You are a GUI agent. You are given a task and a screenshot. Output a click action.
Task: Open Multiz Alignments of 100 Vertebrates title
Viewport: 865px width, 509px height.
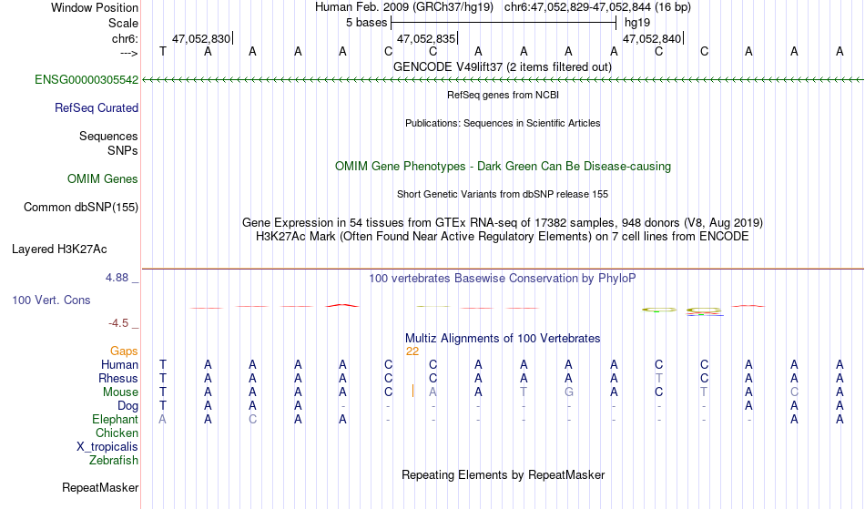tap(503, 339)
